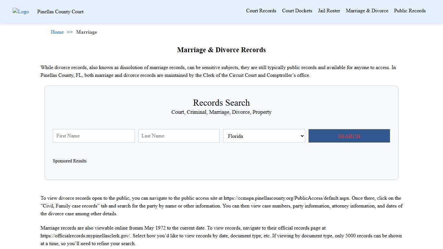This screenshot has height=249, width=443.
Task: Navigate to the Jail Roster page
Action: tap(329, 11)
